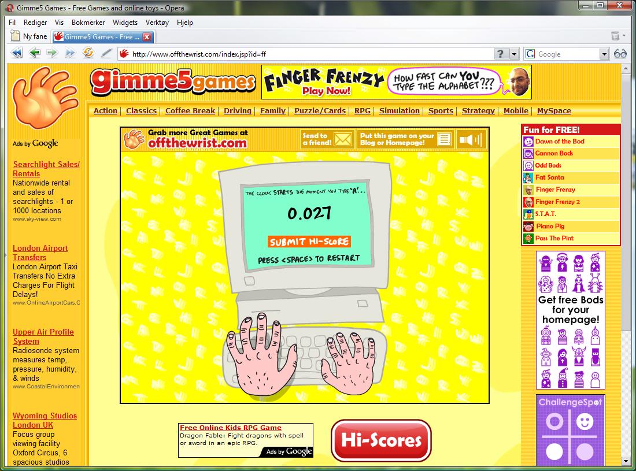This screenshot has width=636, height=471.
Task: Click the Dawn of the Bod icon
Action: click(528, 142)
